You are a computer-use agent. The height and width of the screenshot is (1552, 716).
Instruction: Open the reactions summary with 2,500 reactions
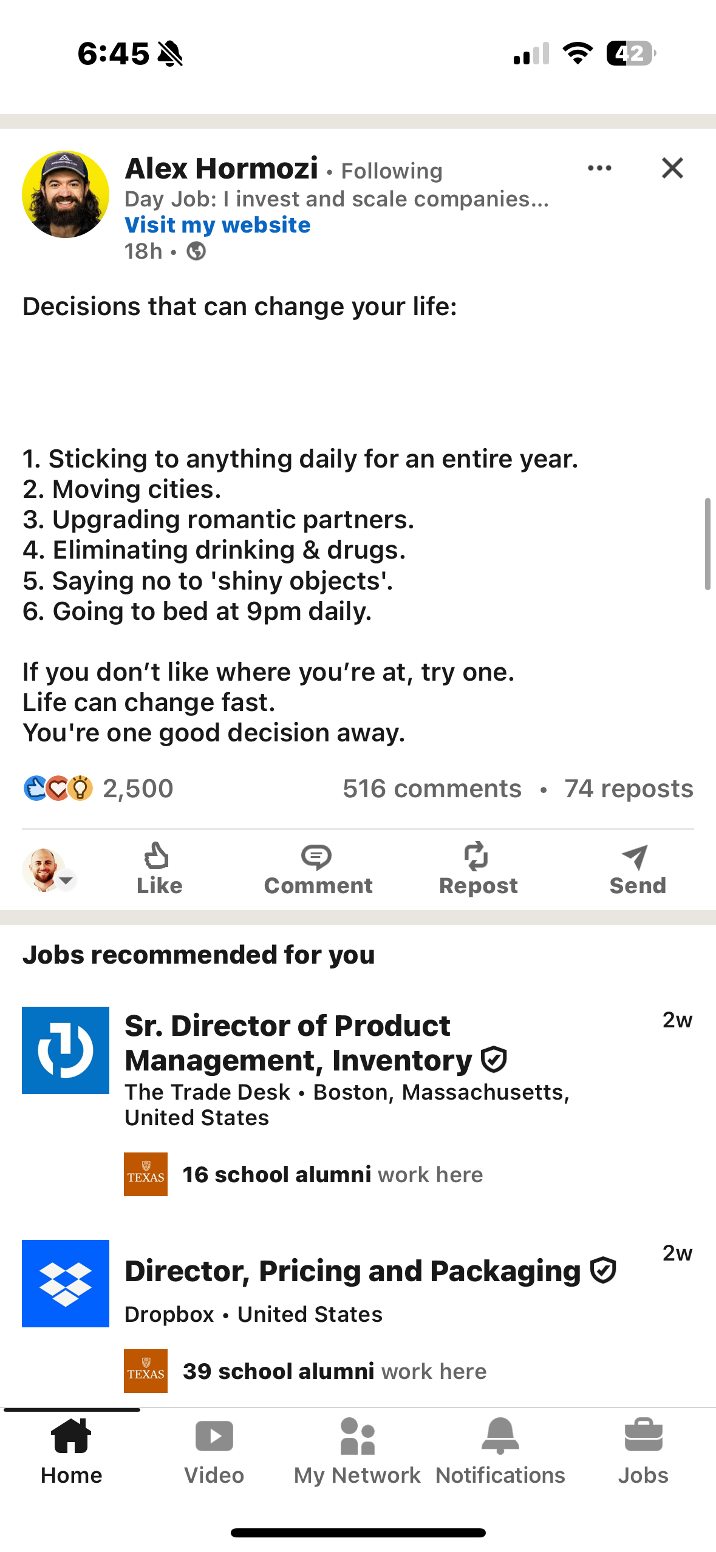pos(98,788)
